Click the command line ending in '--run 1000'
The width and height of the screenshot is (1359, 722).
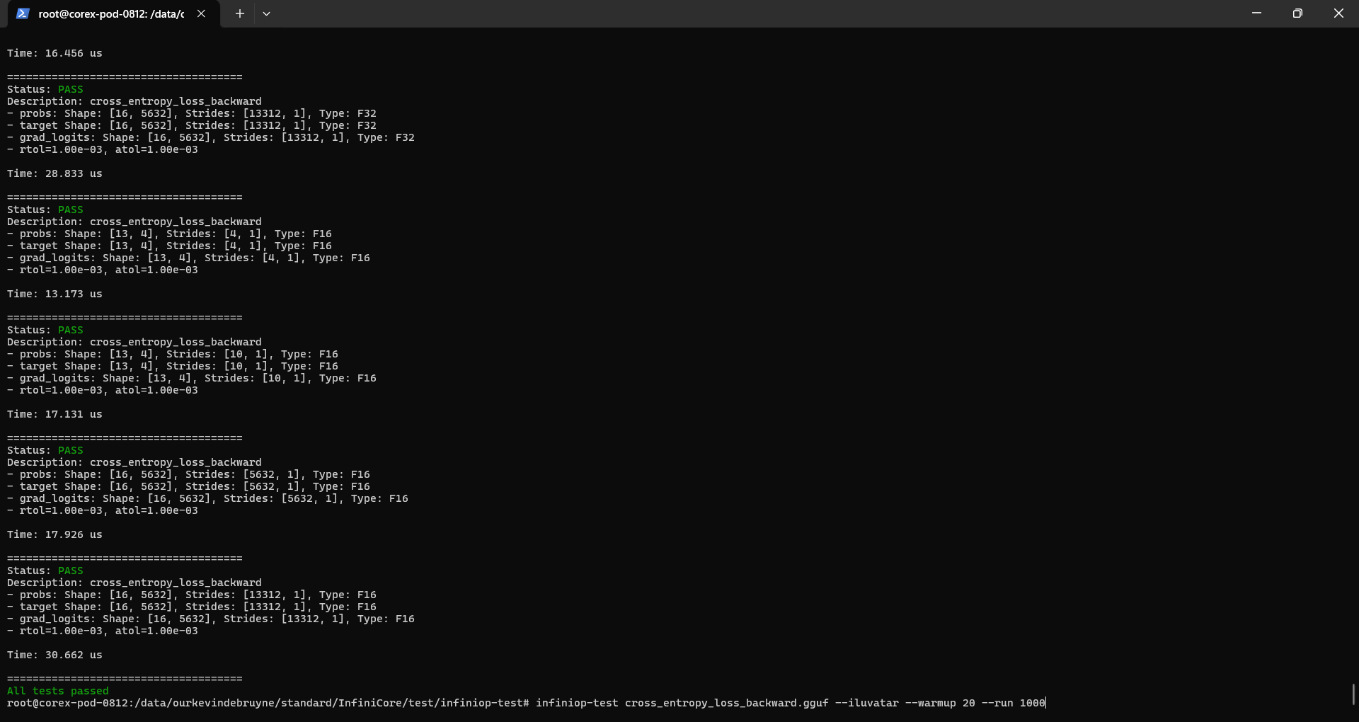pos(526,703)
